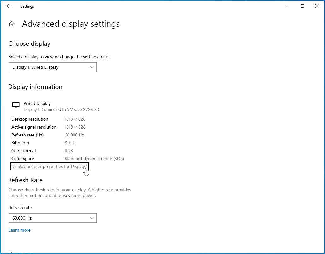Viewport: 325px width, 254px height.
Task: Open the Display 1: Wired Display dropdown
Action: 53,67
